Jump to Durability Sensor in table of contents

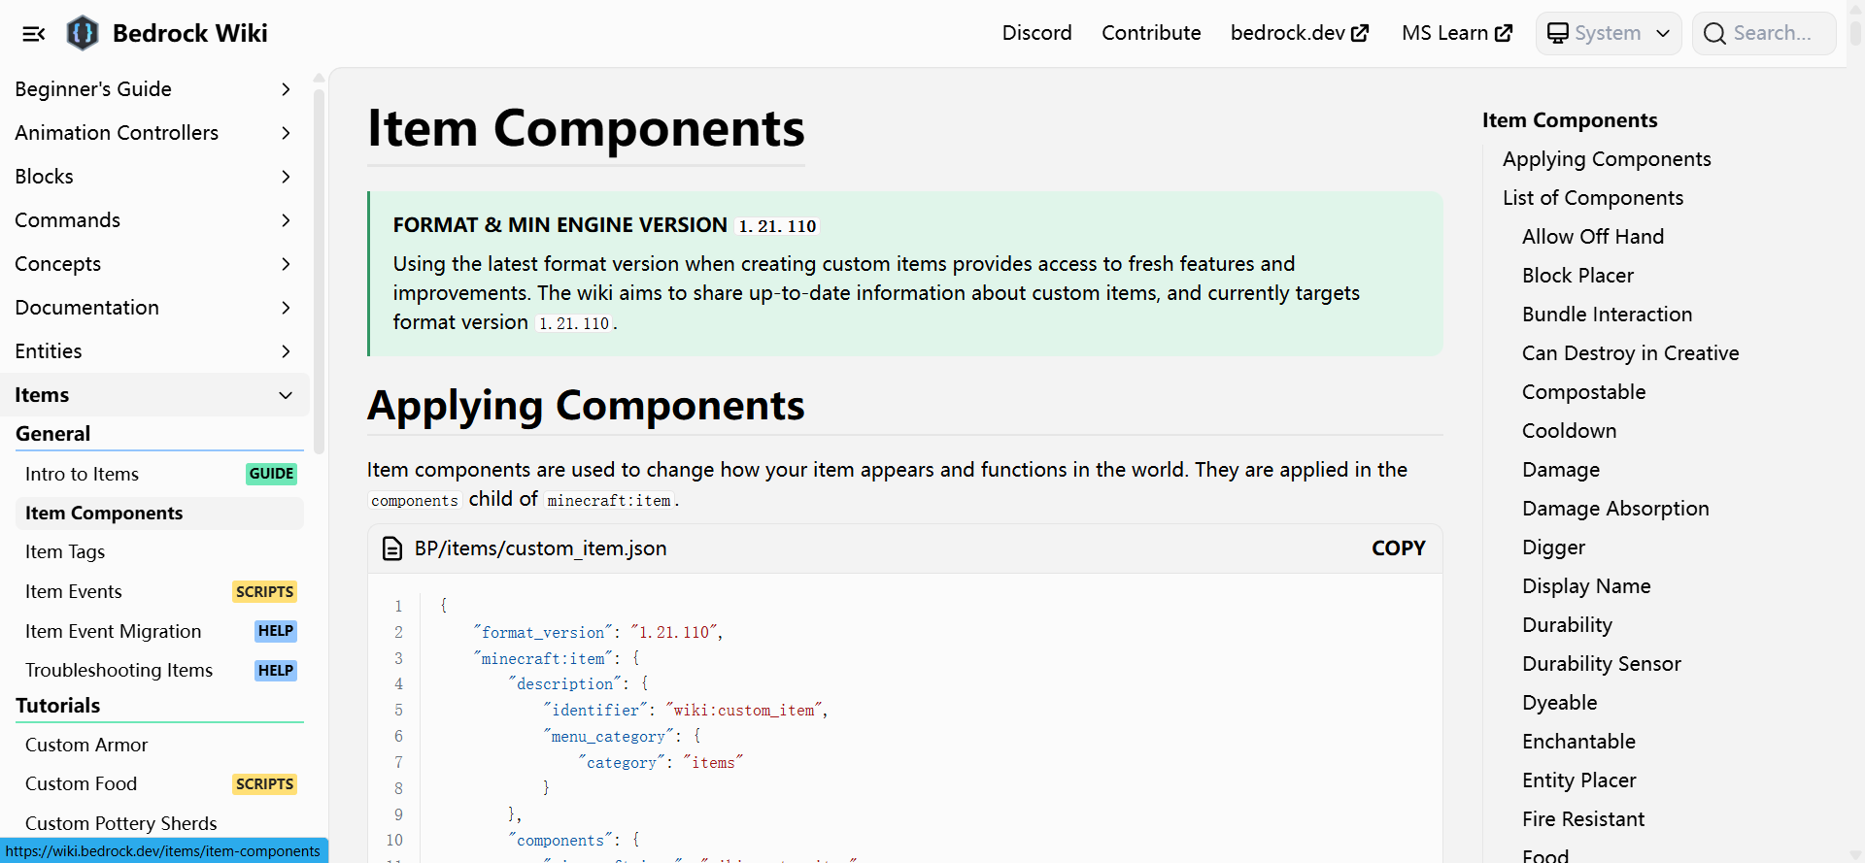[x=1601, y=664]
